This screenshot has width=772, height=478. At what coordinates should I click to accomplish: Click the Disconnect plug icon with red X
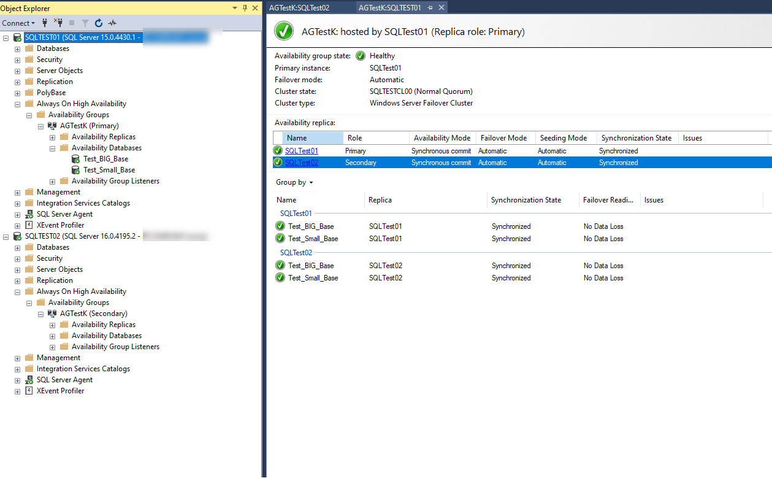click(58, 23)
